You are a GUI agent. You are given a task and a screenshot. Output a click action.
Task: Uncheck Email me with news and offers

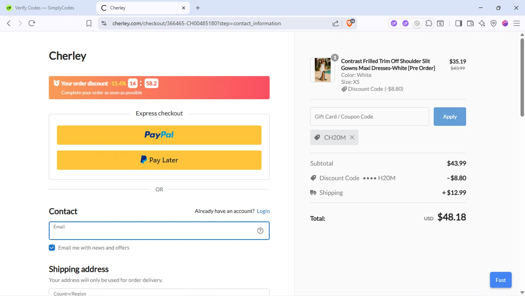(52, 248)
